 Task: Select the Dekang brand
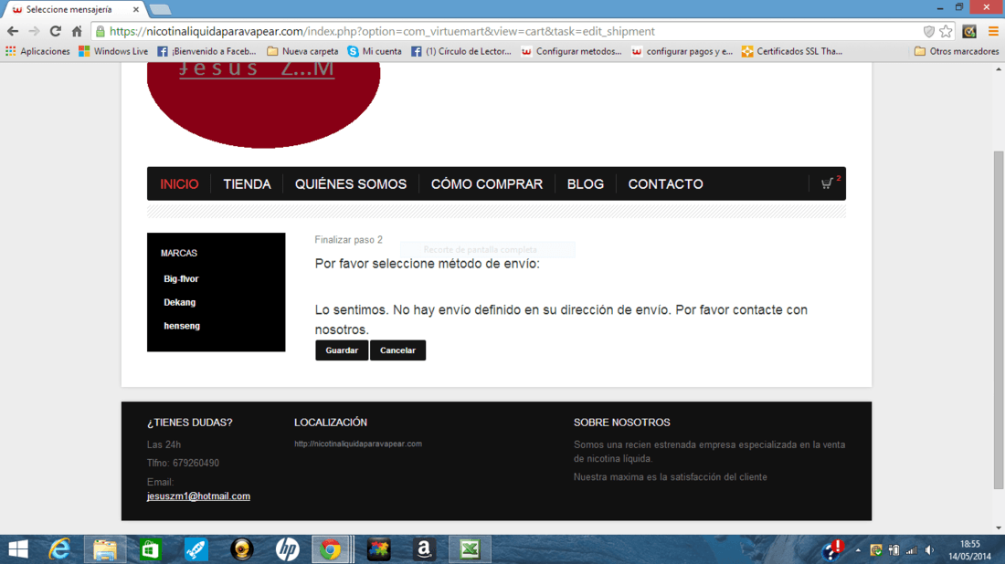(179, 302)
